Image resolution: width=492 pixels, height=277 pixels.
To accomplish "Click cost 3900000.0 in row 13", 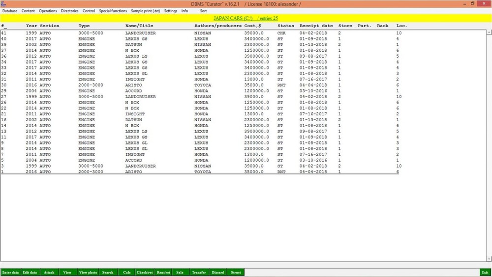I will (256, 132).
